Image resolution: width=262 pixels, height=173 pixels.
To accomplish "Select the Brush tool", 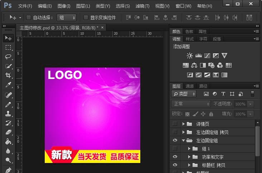I will (x=8, y=105).
